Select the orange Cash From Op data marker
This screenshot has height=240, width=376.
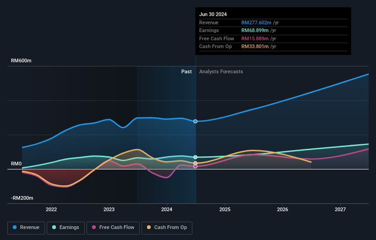pos(196,163)
